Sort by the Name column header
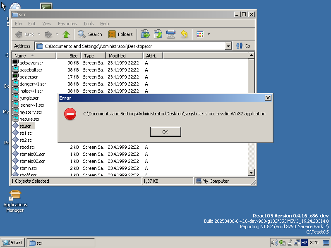The image size is (331, 248). [x=34, y=56]
